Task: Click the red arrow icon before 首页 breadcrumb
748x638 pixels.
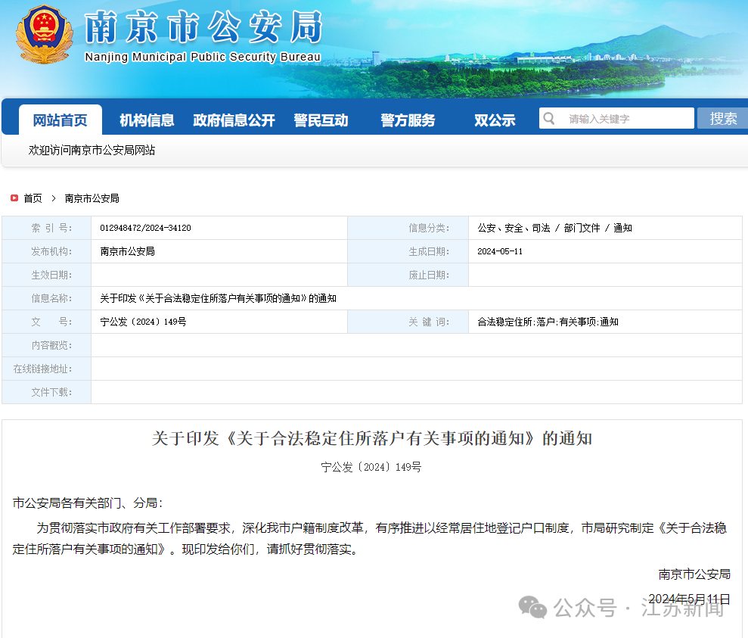Action: coord(14,198)
